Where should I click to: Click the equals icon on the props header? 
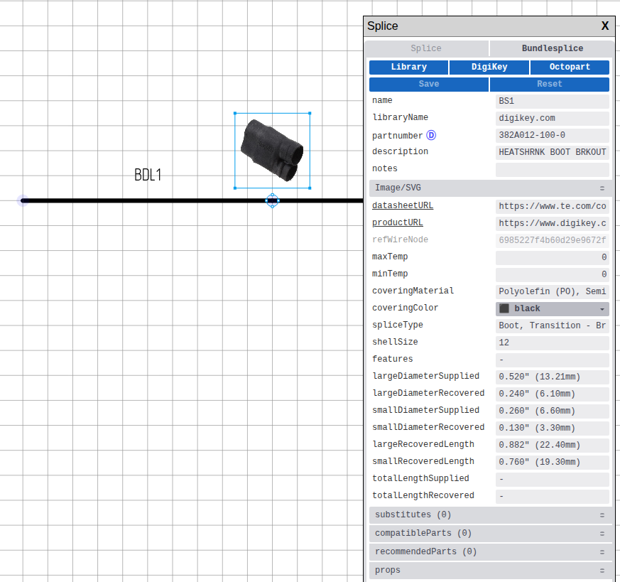coord(602,570)
